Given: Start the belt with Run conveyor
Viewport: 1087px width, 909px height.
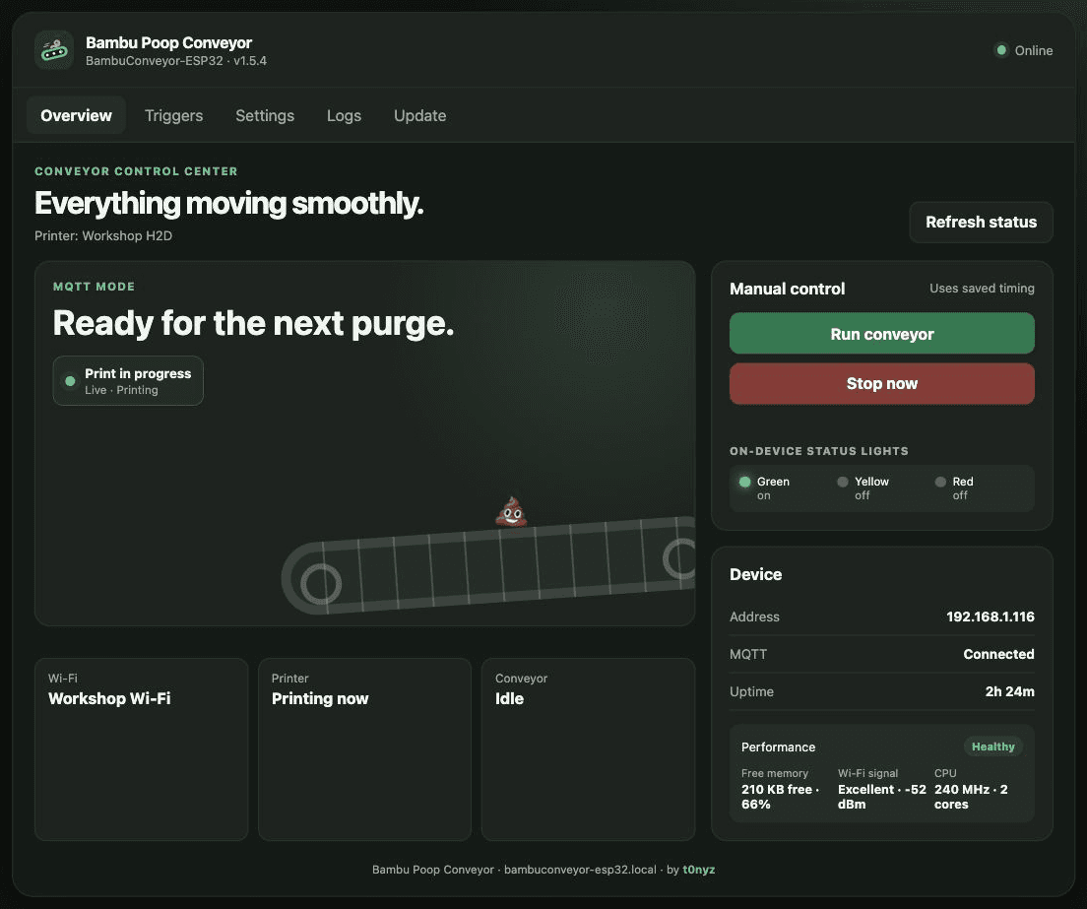Looking at the screenshot, I should pos(882,334).
